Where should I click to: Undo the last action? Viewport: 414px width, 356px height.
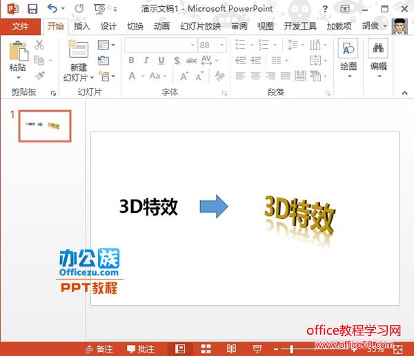(52, 9)
